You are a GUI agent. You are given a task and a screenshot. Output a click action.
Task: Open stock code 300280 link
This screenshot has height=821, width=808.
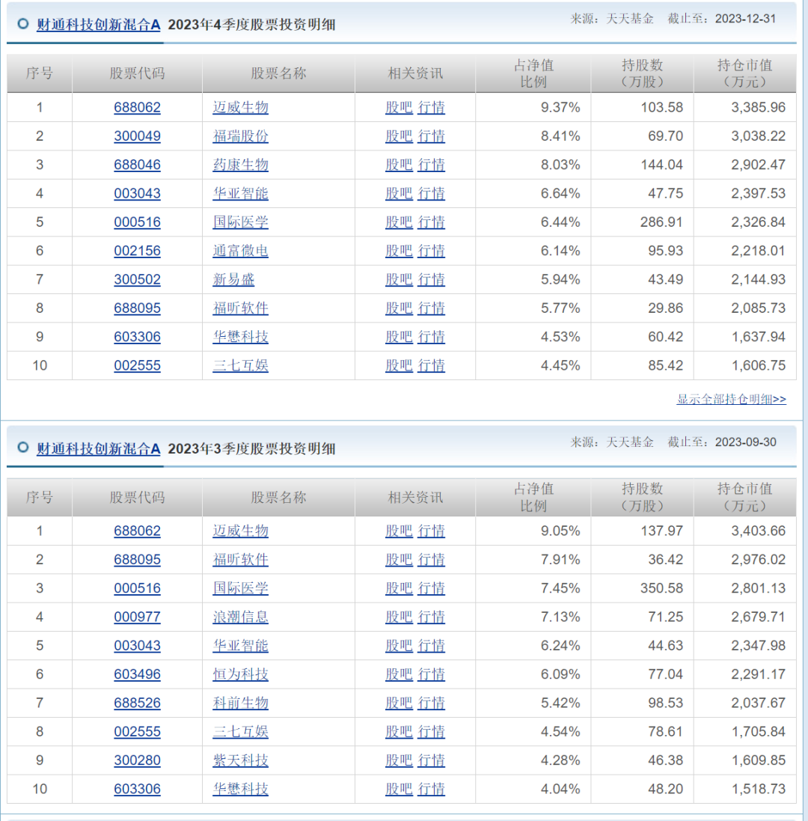click(137, 760)
